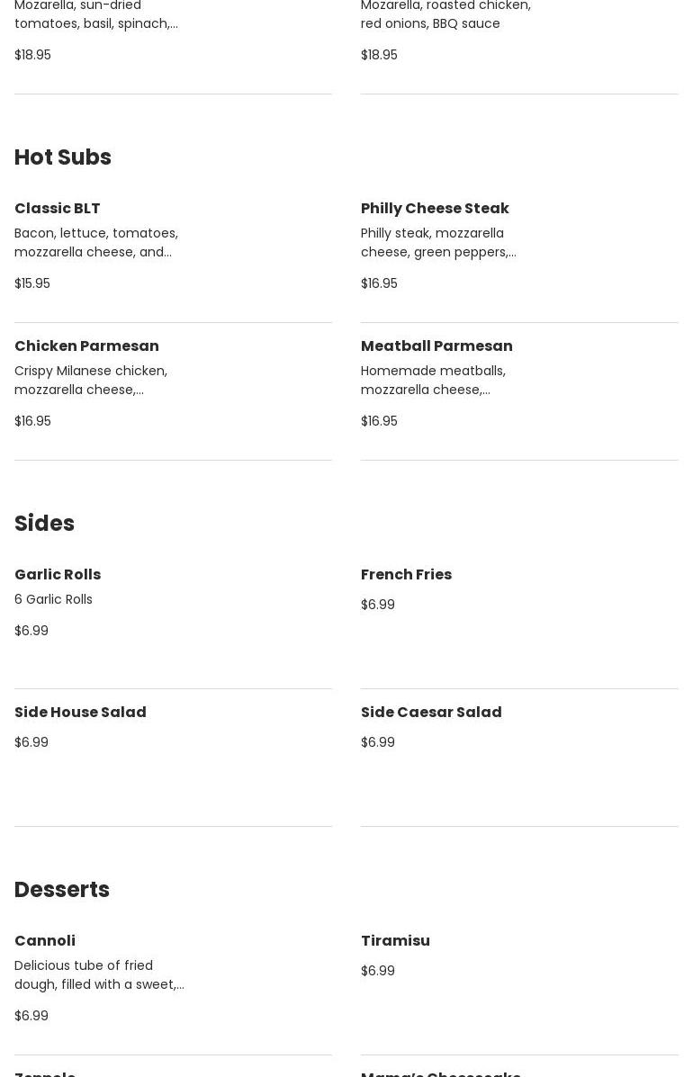
Task: Click the Classic BLT bacon lettuce description
Action: pos(96,242)
